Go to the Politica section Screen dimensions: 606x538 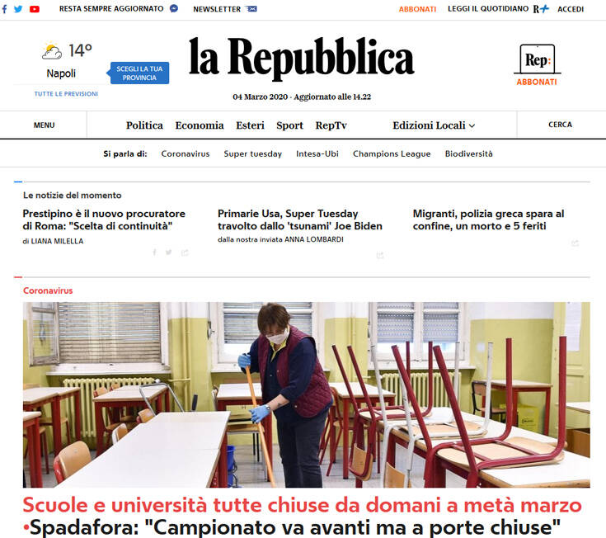click(144, 125)
